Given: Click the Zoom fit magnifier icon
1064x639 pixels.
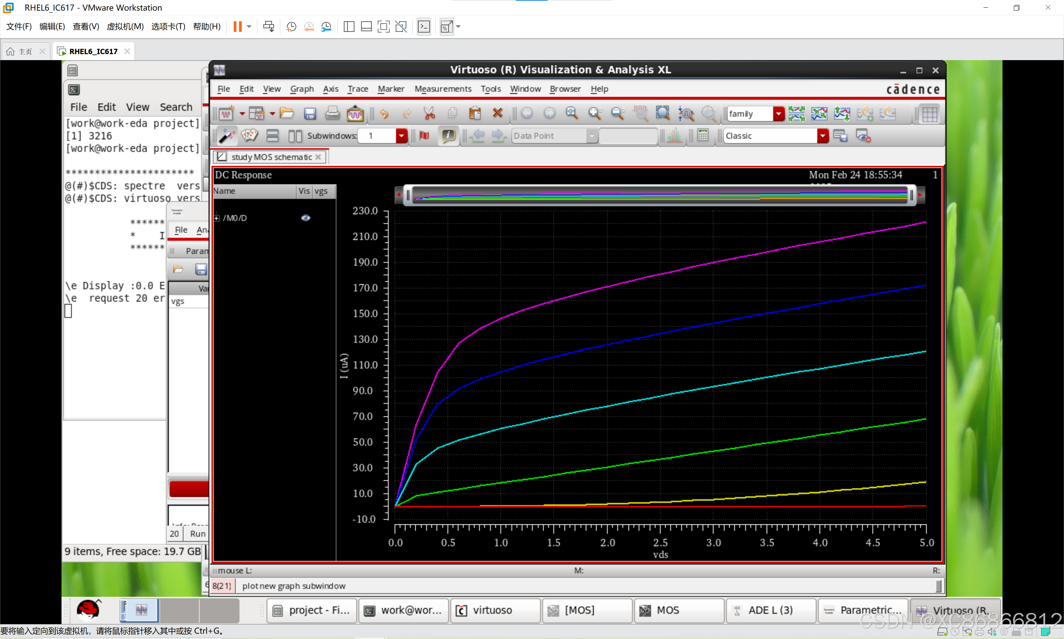Looking at the screenshot, I should 572,113.
